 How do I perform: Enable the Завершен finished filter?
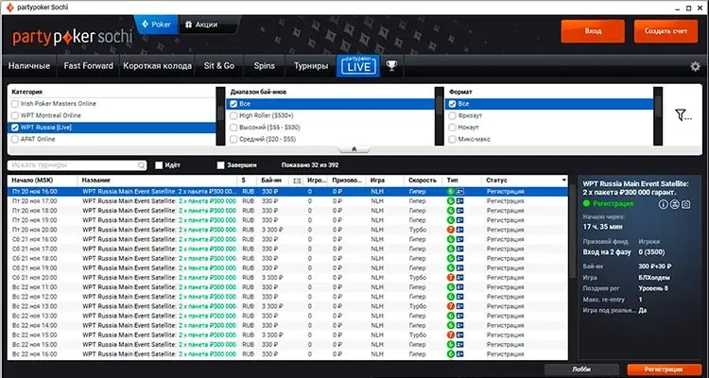click(220, 165)
